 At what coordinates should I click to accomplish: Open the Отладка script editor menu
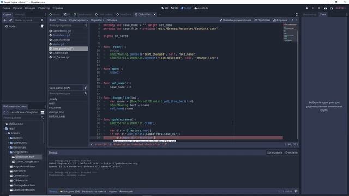point(112,20)
